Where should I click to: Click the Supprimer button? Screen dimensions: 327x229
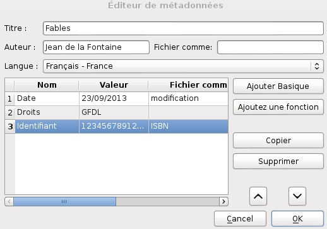click(x=278, y=161)
